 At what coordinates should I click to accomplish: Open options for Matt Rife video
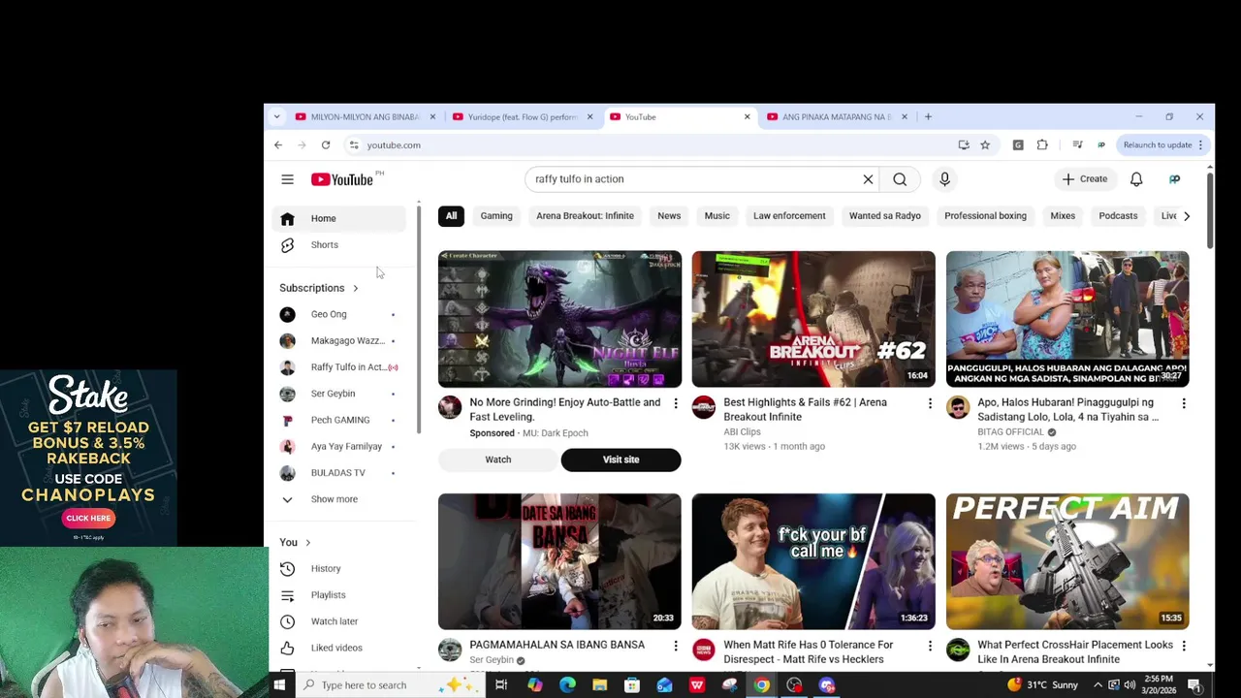click(930, 646)
